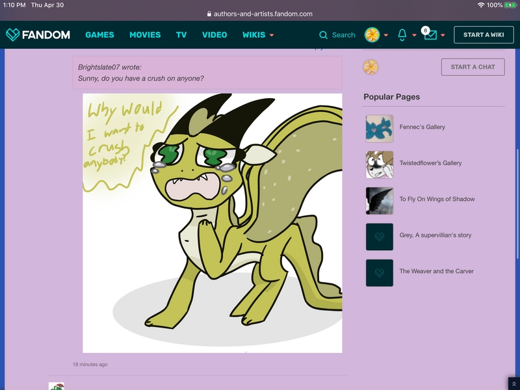Open the Games menu item

99,35
